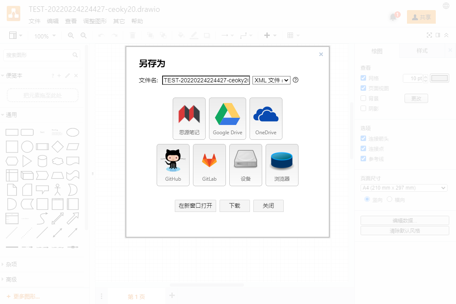
Task: Open the view layout dropdown in toolbar
Action: point(16,35)
